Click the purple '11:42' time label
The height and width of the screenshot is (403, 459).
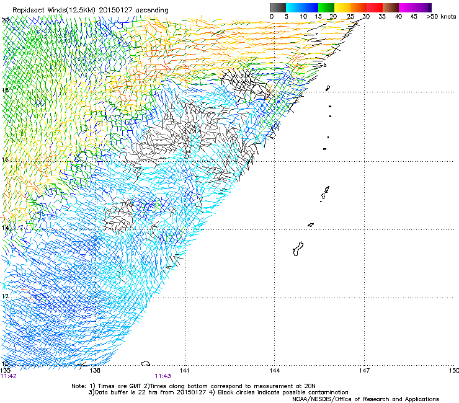point(9,376)
